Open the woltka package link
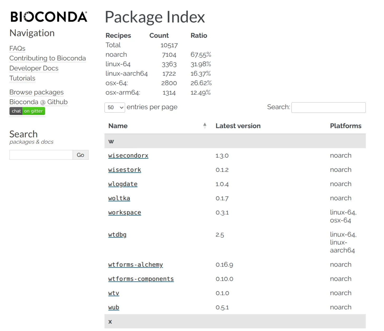Viewport: 384px width, 331px height. [119, 198]
